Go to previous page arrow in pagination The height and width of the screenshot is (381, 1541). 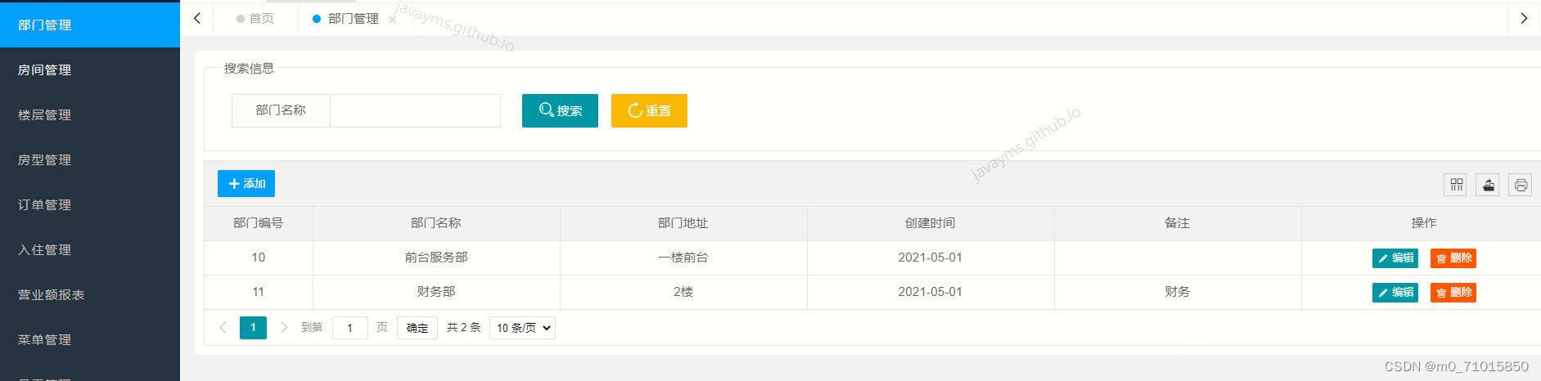coord(223,327)
